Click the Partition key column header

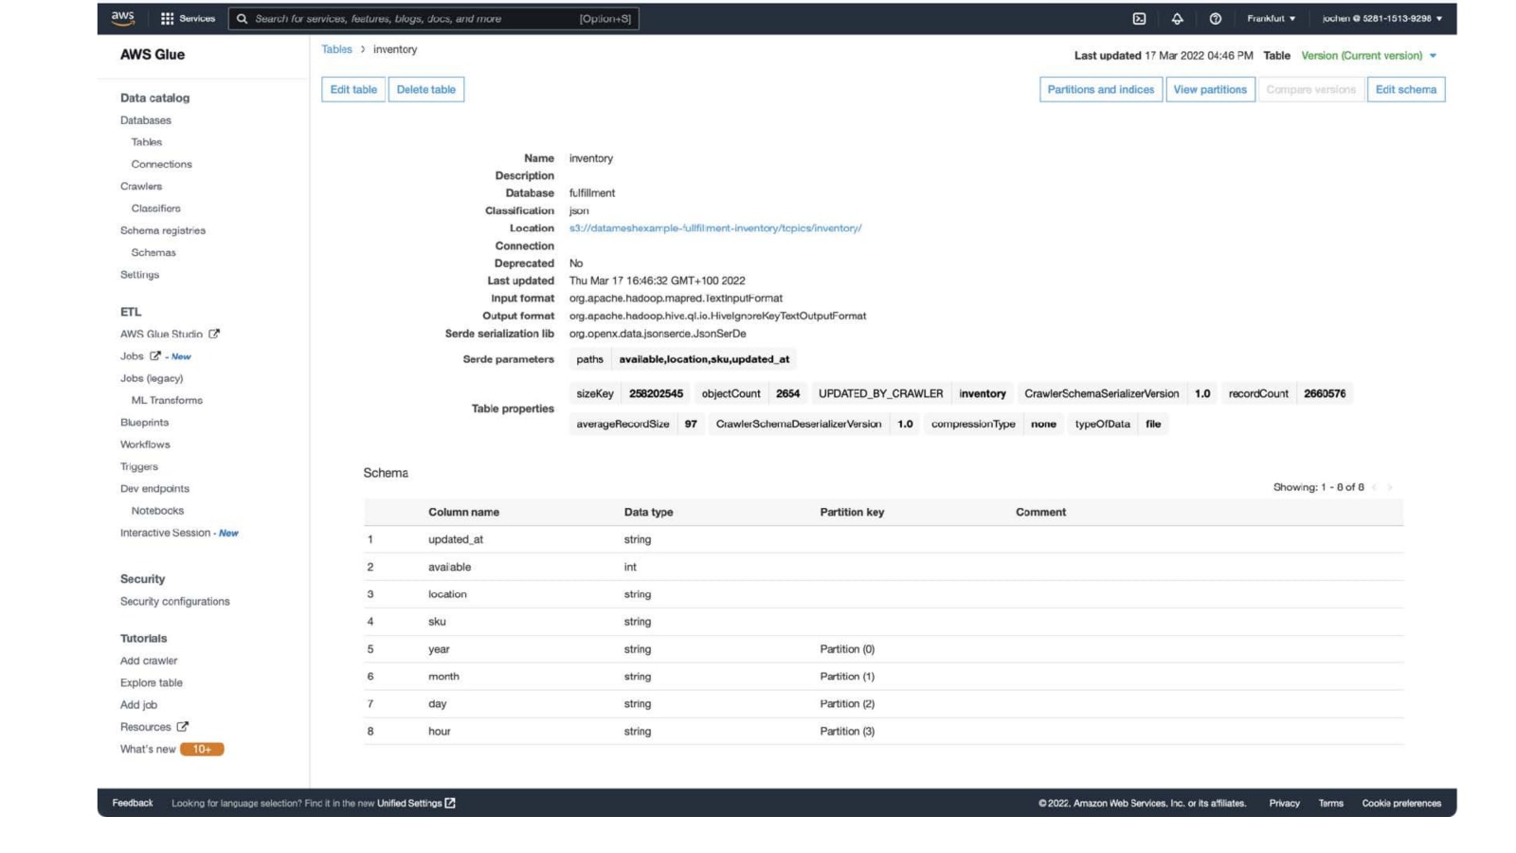pos(852,512)
